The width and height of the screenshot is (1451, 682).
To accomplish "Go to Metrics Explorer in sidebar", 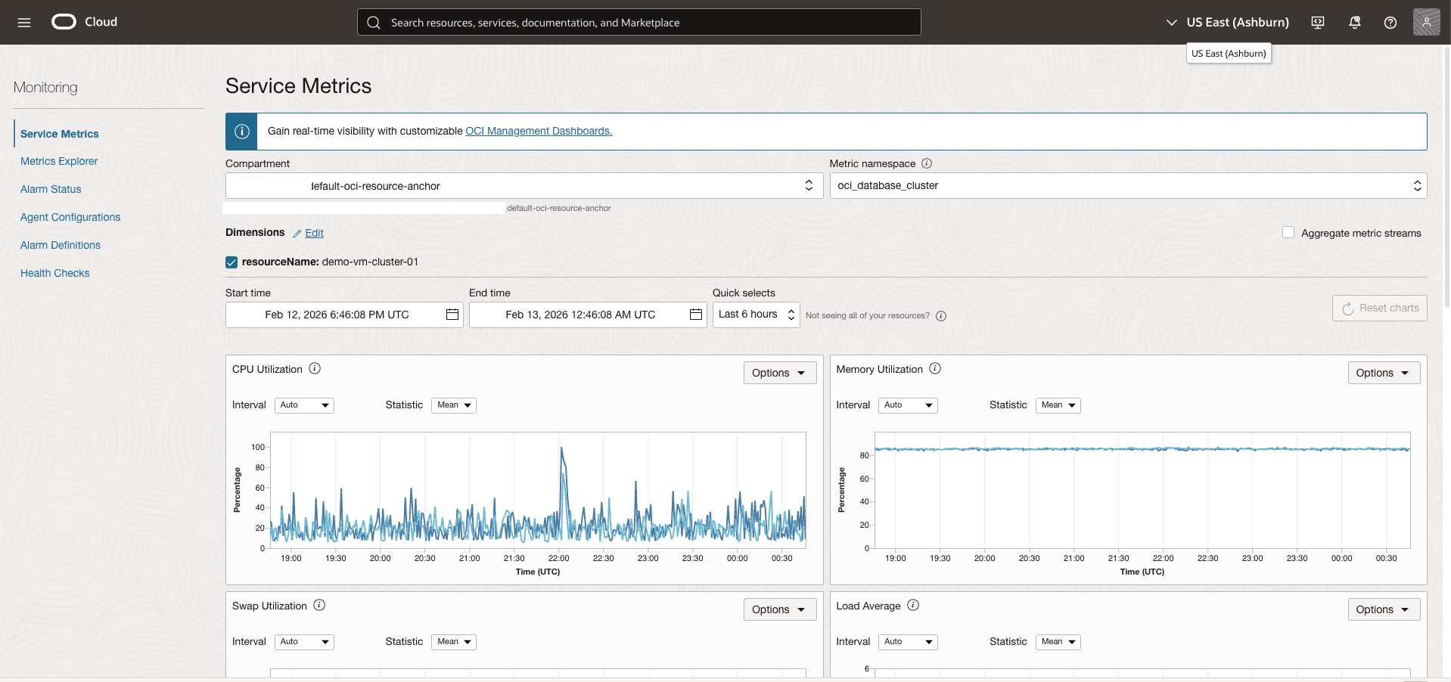I will (x=59, y=161).
